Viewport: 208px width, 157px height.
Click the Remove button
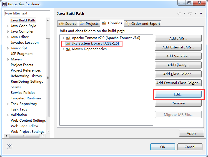coord(178,103)
